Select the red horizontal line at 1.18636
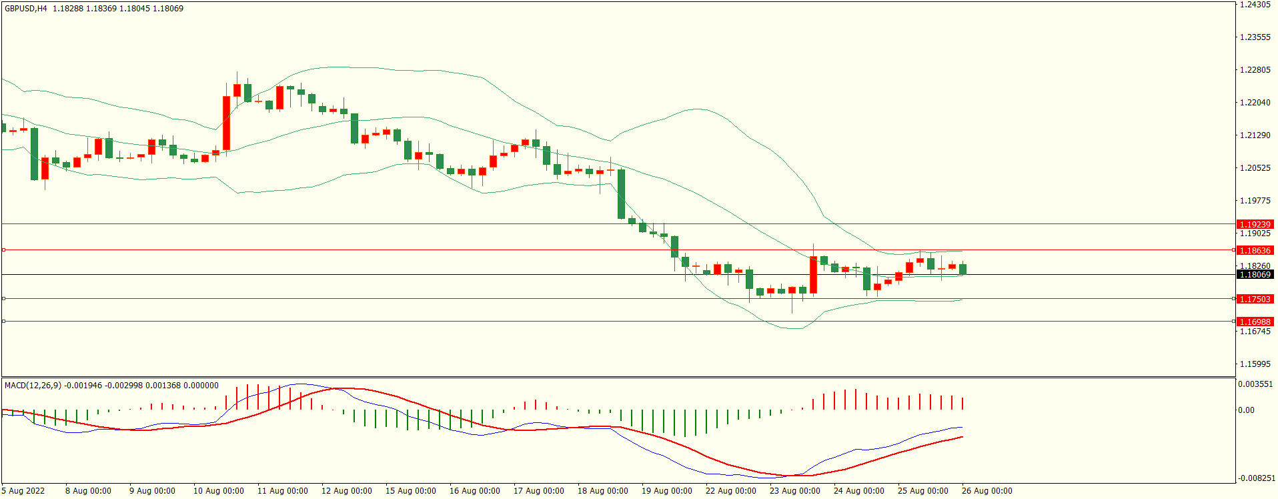 (619, 250)
